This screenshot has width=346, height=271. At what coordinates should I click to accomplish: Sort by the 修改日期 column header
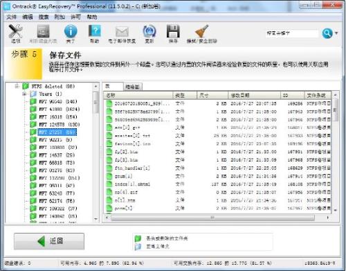255,95
